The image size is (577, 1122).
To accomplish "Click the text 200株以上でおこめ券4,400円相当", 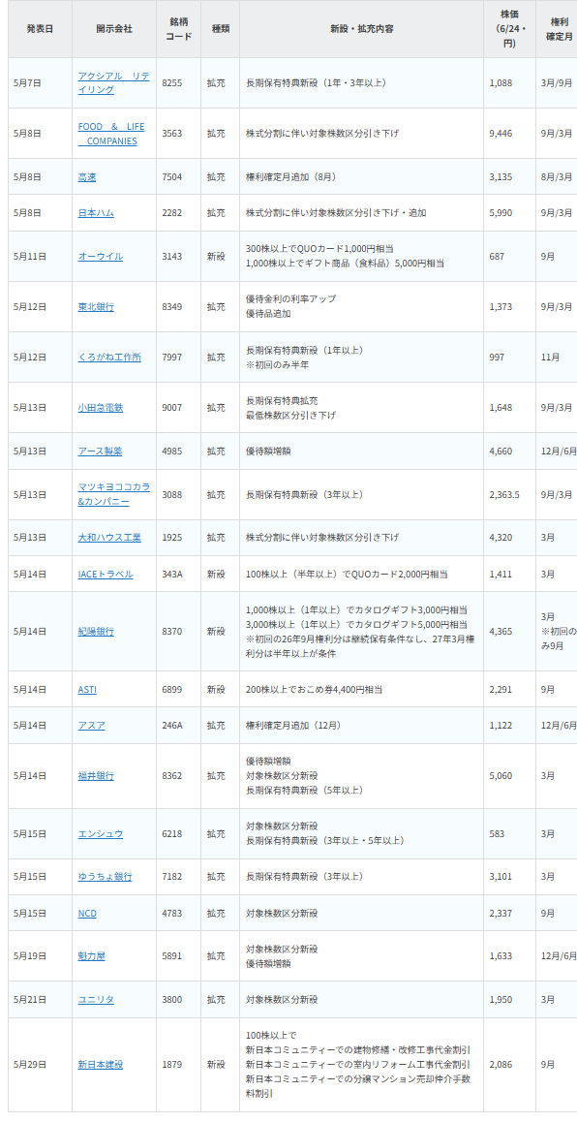I will pos(315,690).
